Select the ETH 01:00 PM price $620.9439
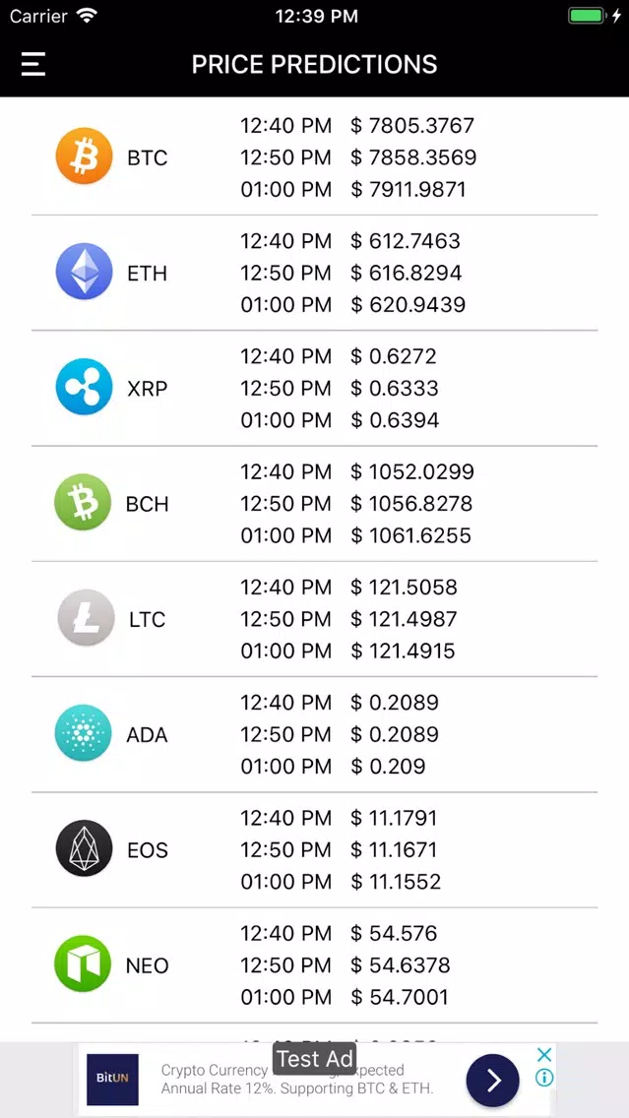The width and height of the screenshot is (629, 1118). (x=408, y=304)
